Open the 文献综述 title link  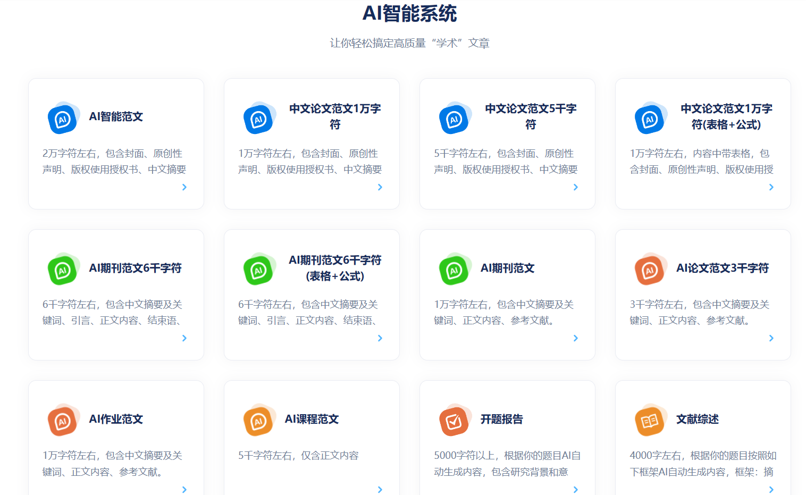[697, 419]
